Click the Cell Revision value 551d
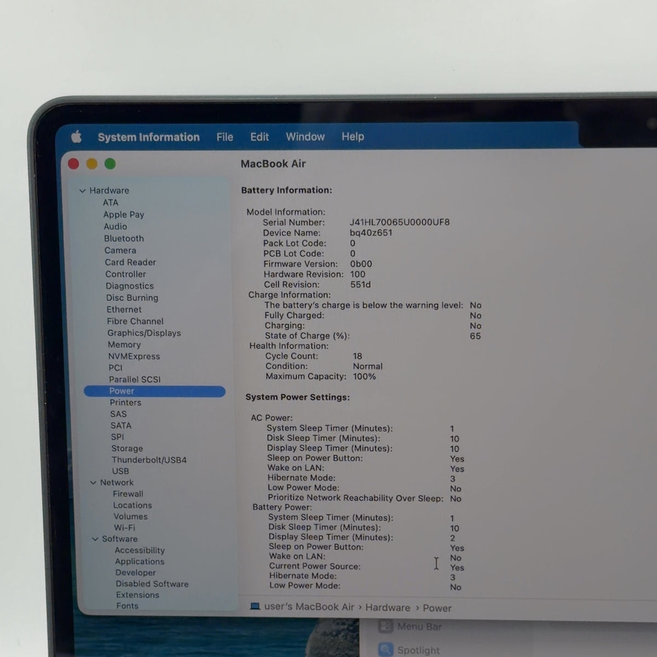Screen dimensions: 657x657 coord(360,285)
